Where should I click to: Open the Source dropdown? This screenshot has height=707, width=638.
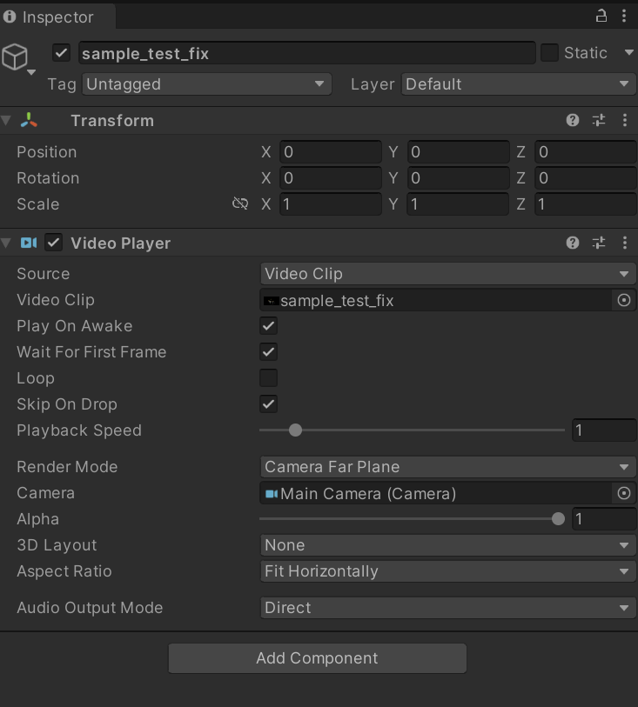tap(447, 274)
